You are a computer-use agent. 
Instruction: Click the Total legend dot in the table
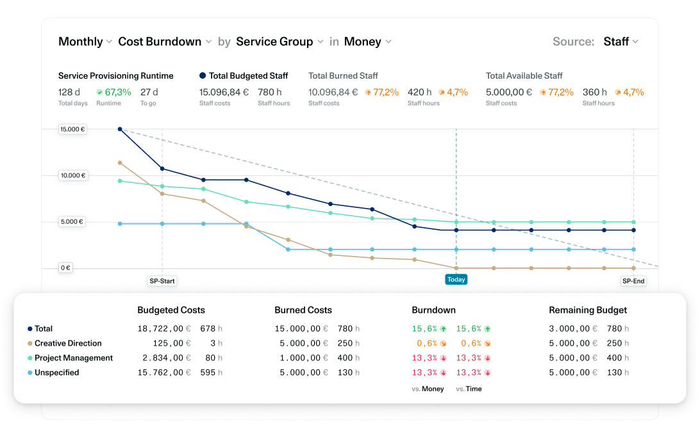coord(30,329)
